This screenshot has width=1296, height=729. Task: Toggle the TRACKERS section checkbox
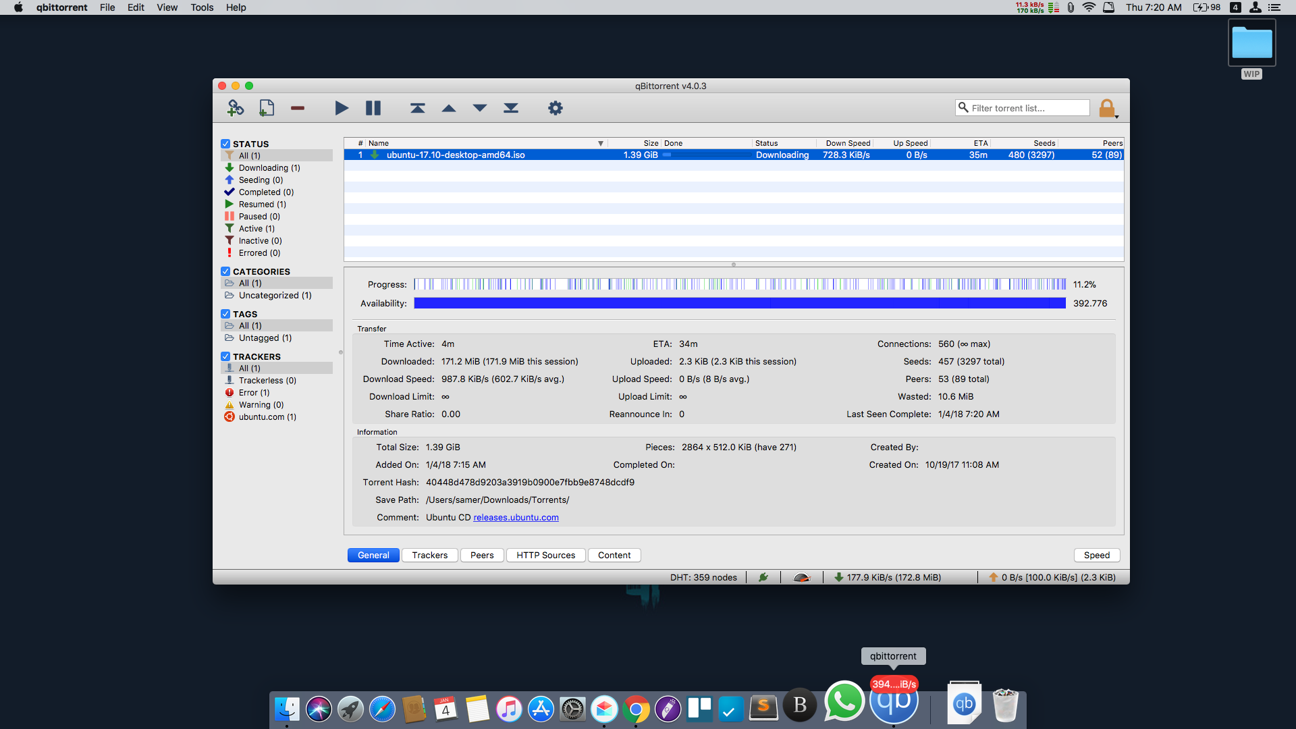point(225,356)
